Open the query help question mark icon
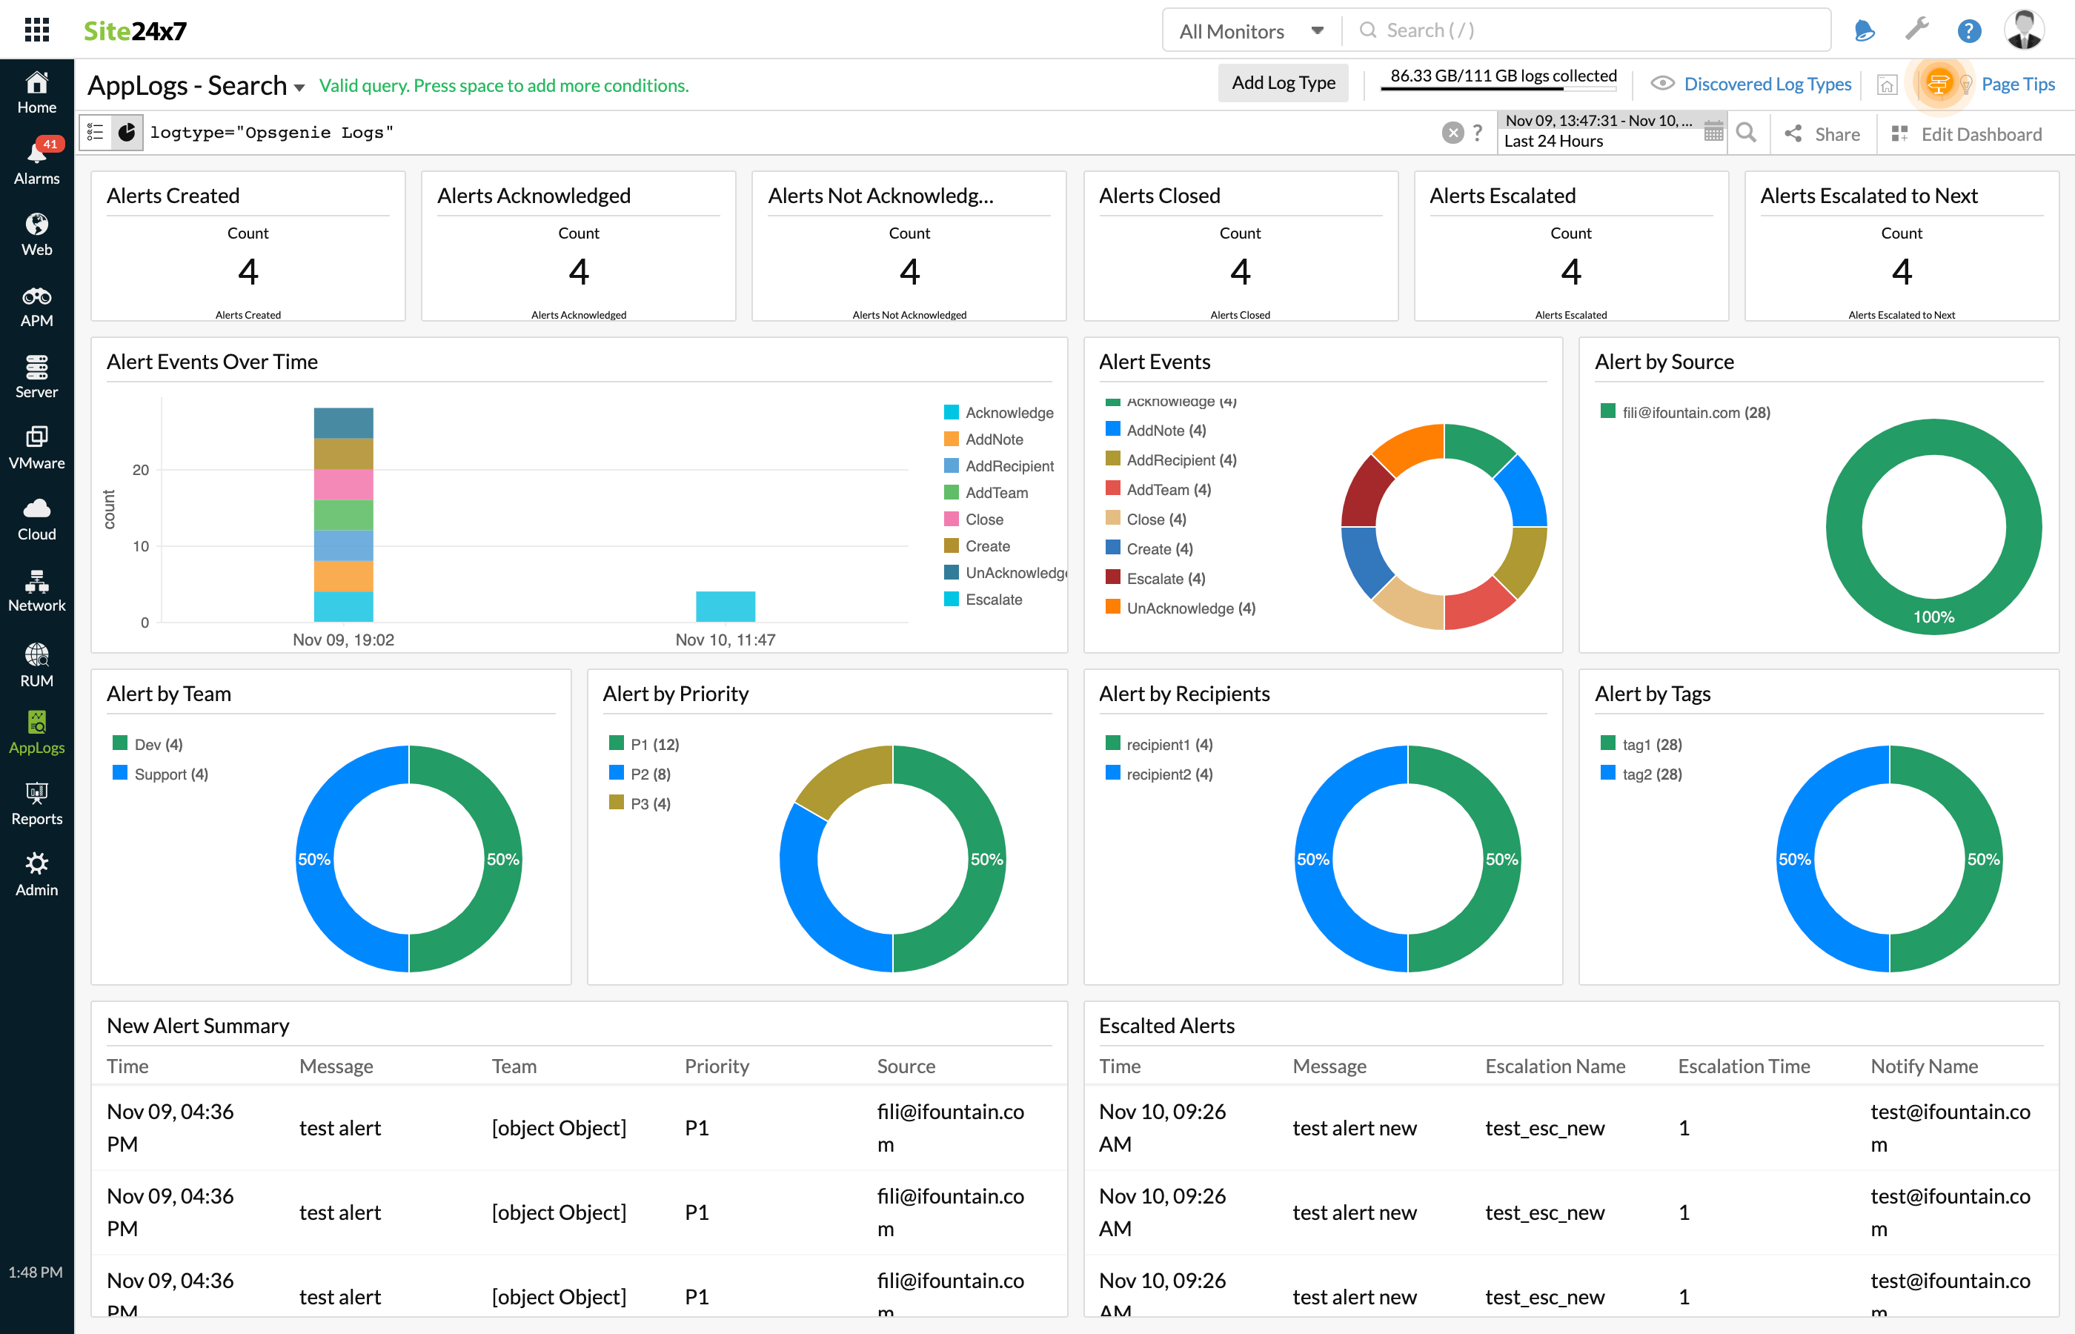Screen dimensions: 2075x1334 click(1478, 133)
